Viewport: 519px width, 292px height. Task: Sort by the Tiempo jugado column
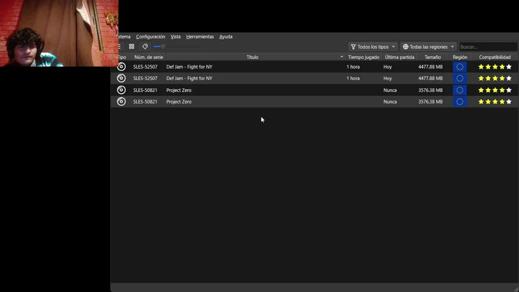tap(363, 57)
